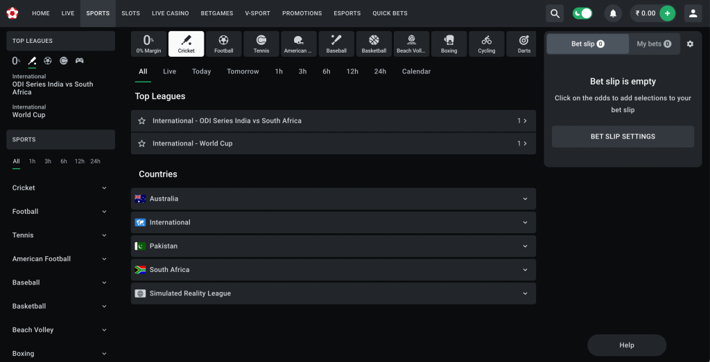The height and width of the screenshot is (362, 710).
Task: Select the 3h filter in the sidebar Sports panel
Action: (x=48, y=161)
